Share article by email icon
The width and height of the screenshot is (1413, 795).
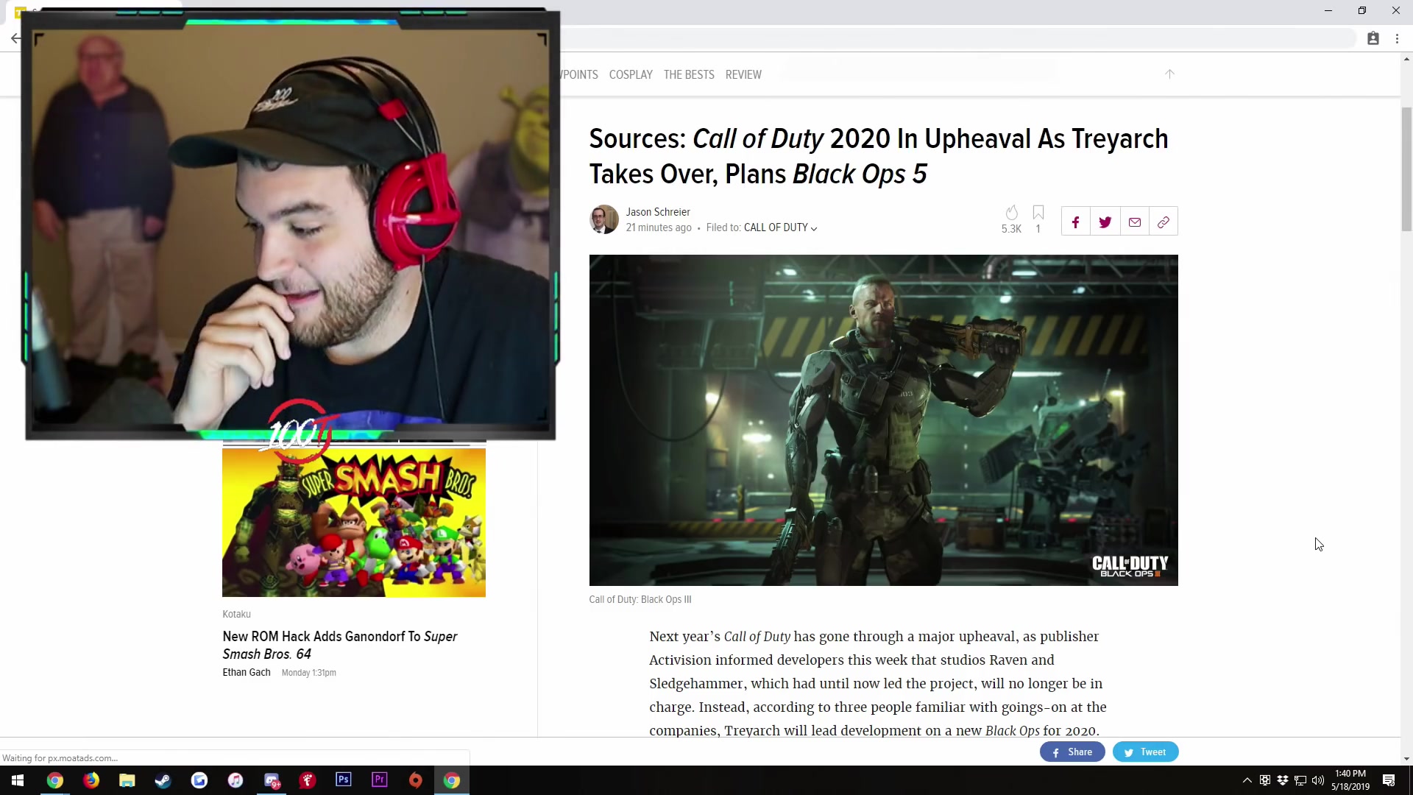click(x=1134, y=222)
